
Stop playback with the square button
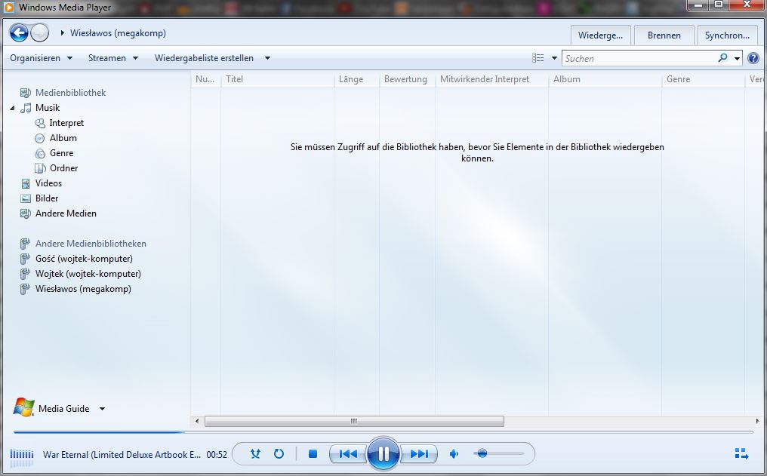click(x=313, y=454)
